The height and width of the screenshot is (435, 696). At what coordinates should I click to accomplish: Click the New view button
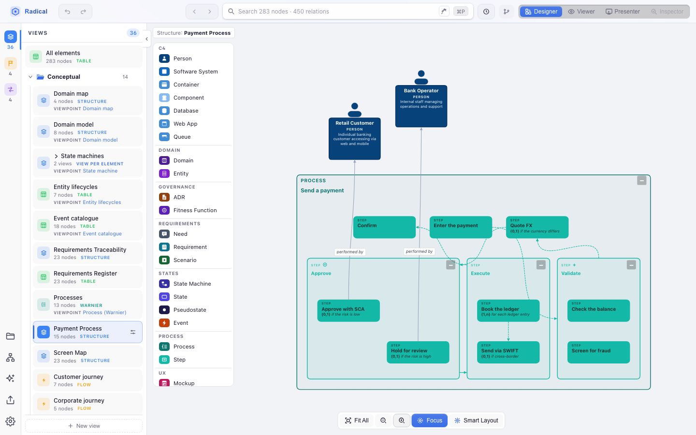pyautogui.click(x=84, y=426)
